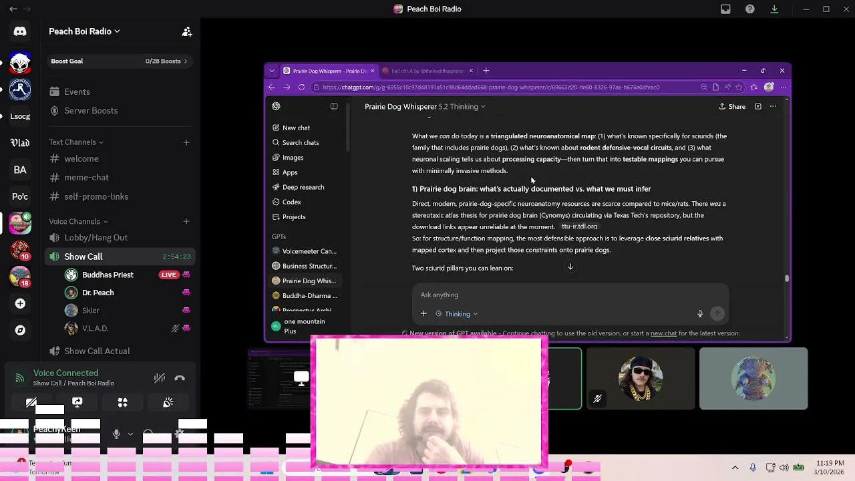Click scroll-to-bottom arrow in chat
The height and width of the screenshot is (481, 855).
point(570,267)
